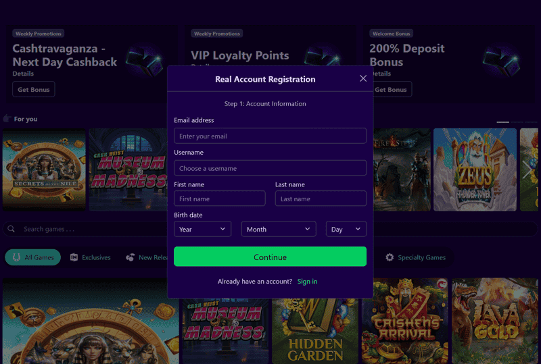
Task: Click the Day dropdown chevron arrow
Action: click(358, 229)
